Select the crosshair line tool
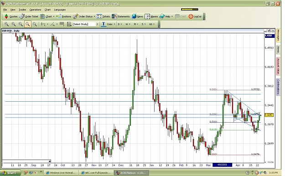This screenshot has height=176, width=285. (43, 24)
